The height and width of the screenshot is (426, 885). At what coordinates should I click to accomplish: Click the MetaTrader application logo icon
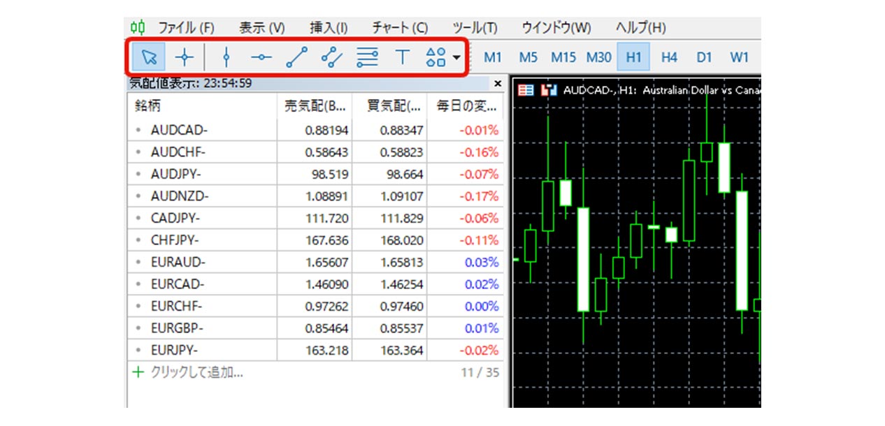138,28
